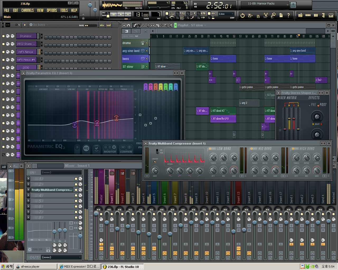
Task: Switch to afreeca player in the taskbar
Action: pyautogui.click(x=36, y=267)
